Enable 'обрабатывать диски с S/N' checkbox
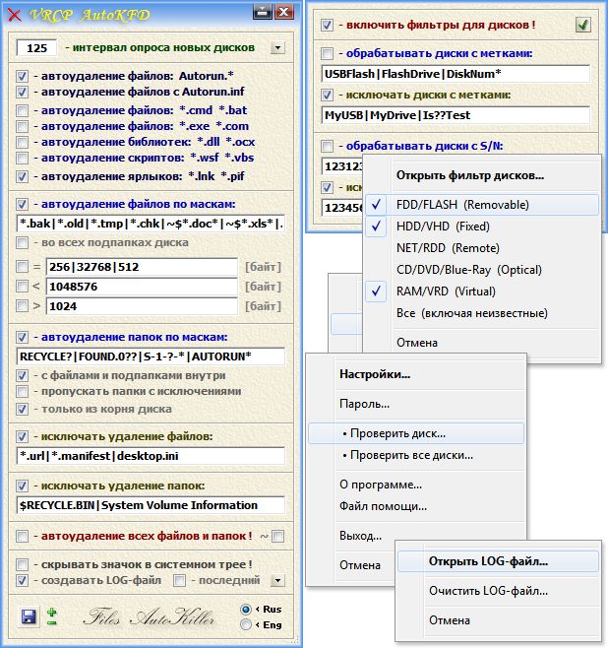 pos(327,147)
